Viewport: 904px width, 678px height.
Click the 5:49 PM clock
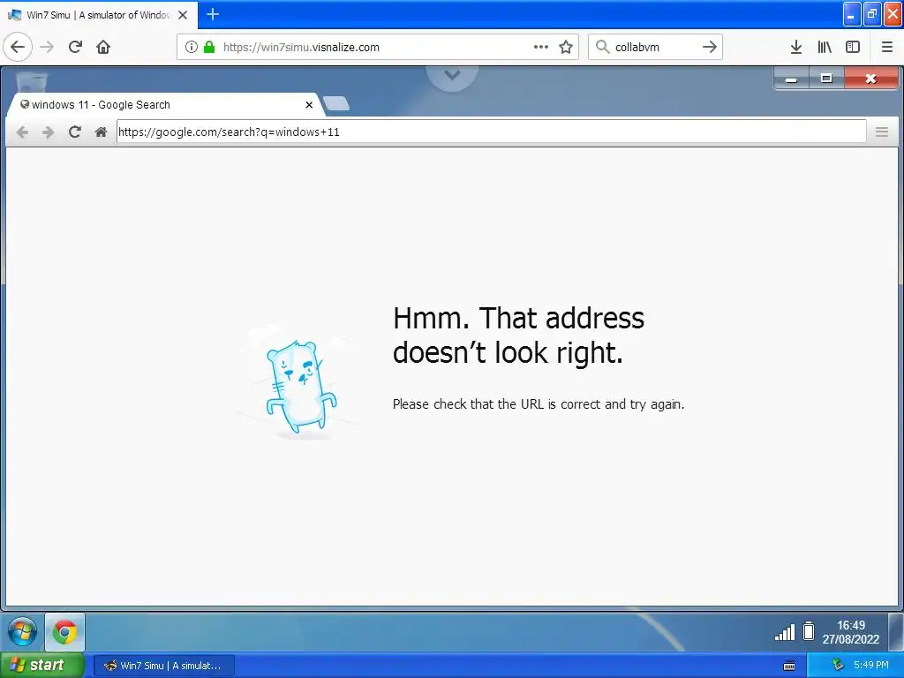[871, 665]
